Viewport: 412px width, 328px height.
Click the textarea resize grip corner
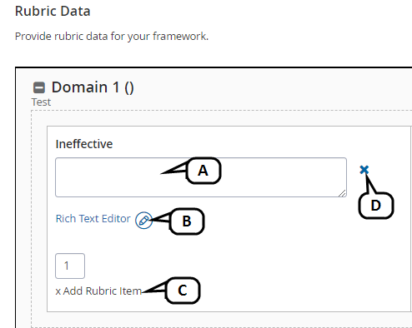click(x=342, y=193)
